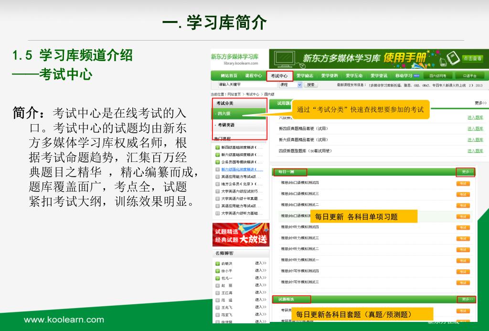The width and height of the screenshot is (489, 331).
Task: Click 进入>> for teacher 王江涛
Action: [261, 293]
